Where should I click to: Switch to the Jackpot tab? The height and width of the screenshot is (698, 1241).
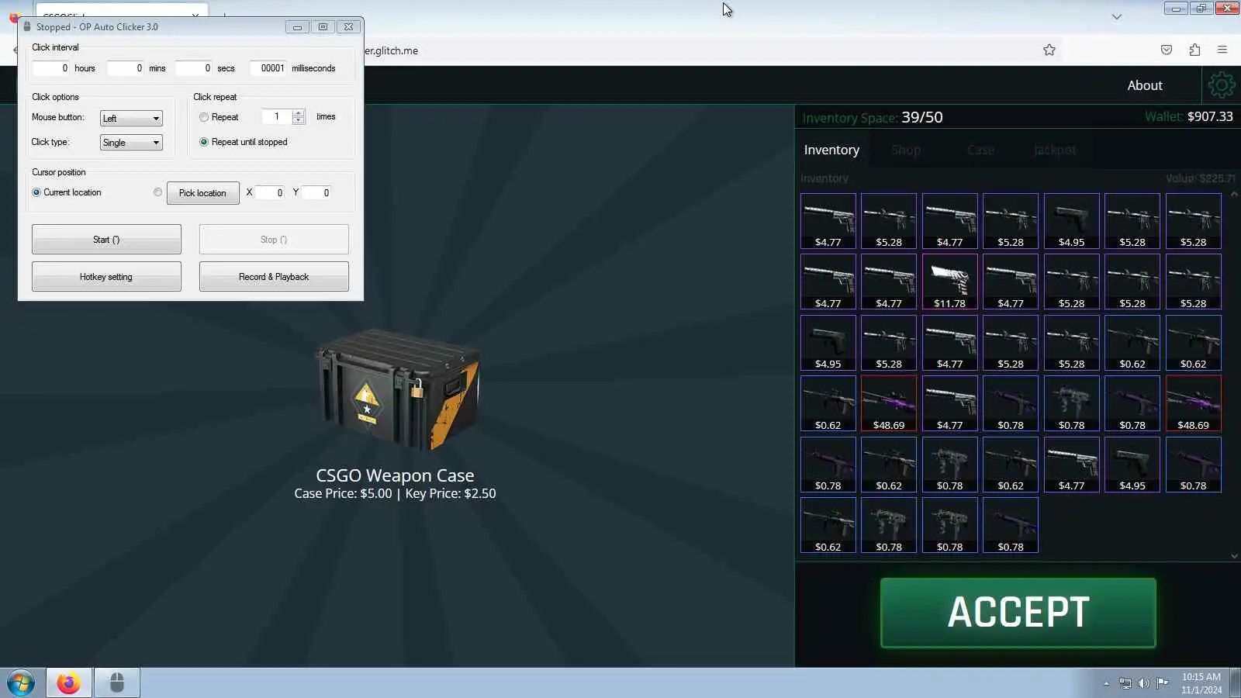point(1055,150)
